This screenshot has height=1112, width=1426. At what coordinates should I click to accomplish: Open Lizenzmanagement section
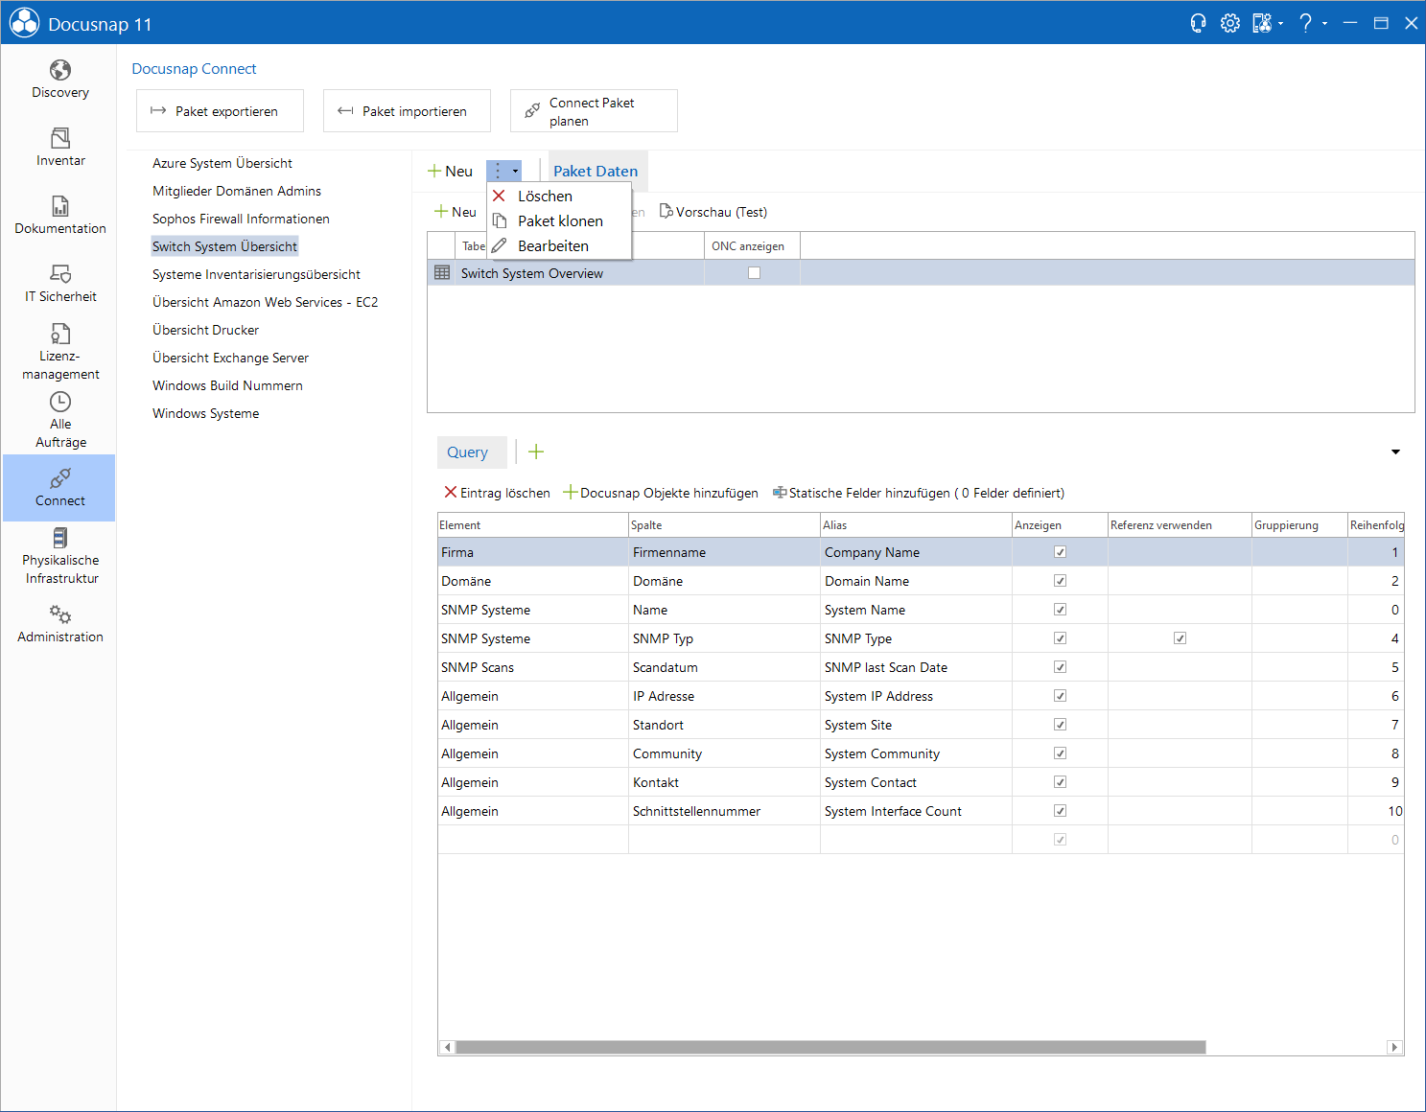pos(59,352)
